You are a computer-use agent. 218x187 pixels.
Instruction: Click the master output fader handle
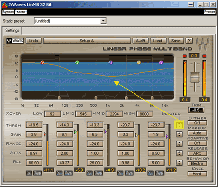195,77
